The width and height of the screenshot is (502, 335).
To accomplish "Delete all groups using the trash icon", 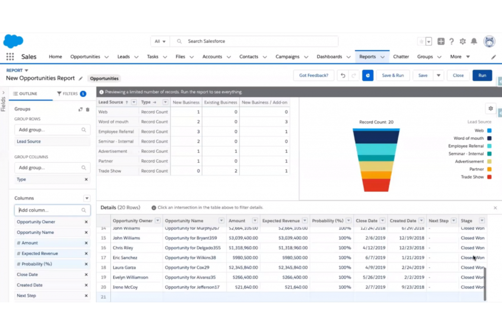I will pyautogui.click(x=88, y=109).
